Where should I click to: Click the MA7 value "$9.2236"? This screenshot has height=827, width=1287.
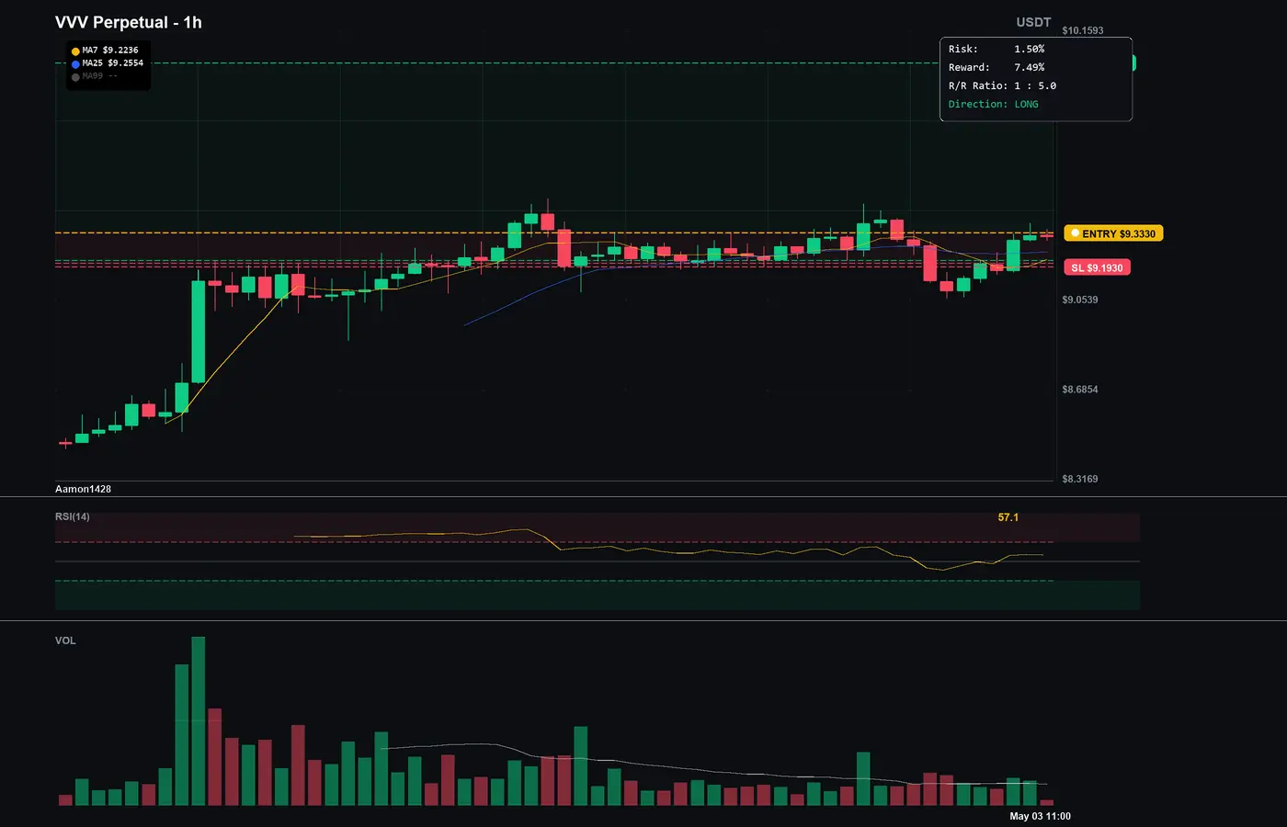(x=120, y=51)
